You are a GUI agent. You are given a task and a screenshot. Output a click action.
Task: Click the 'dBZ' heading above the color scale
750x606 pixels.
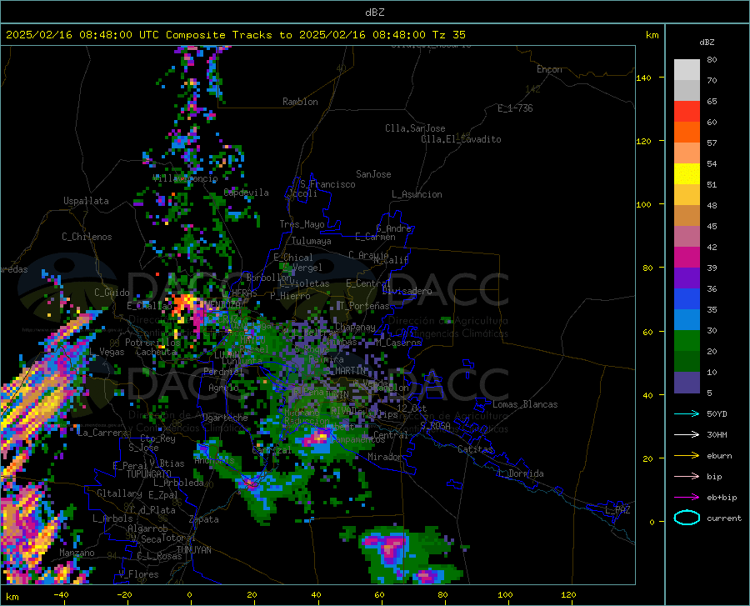point(707,42)
